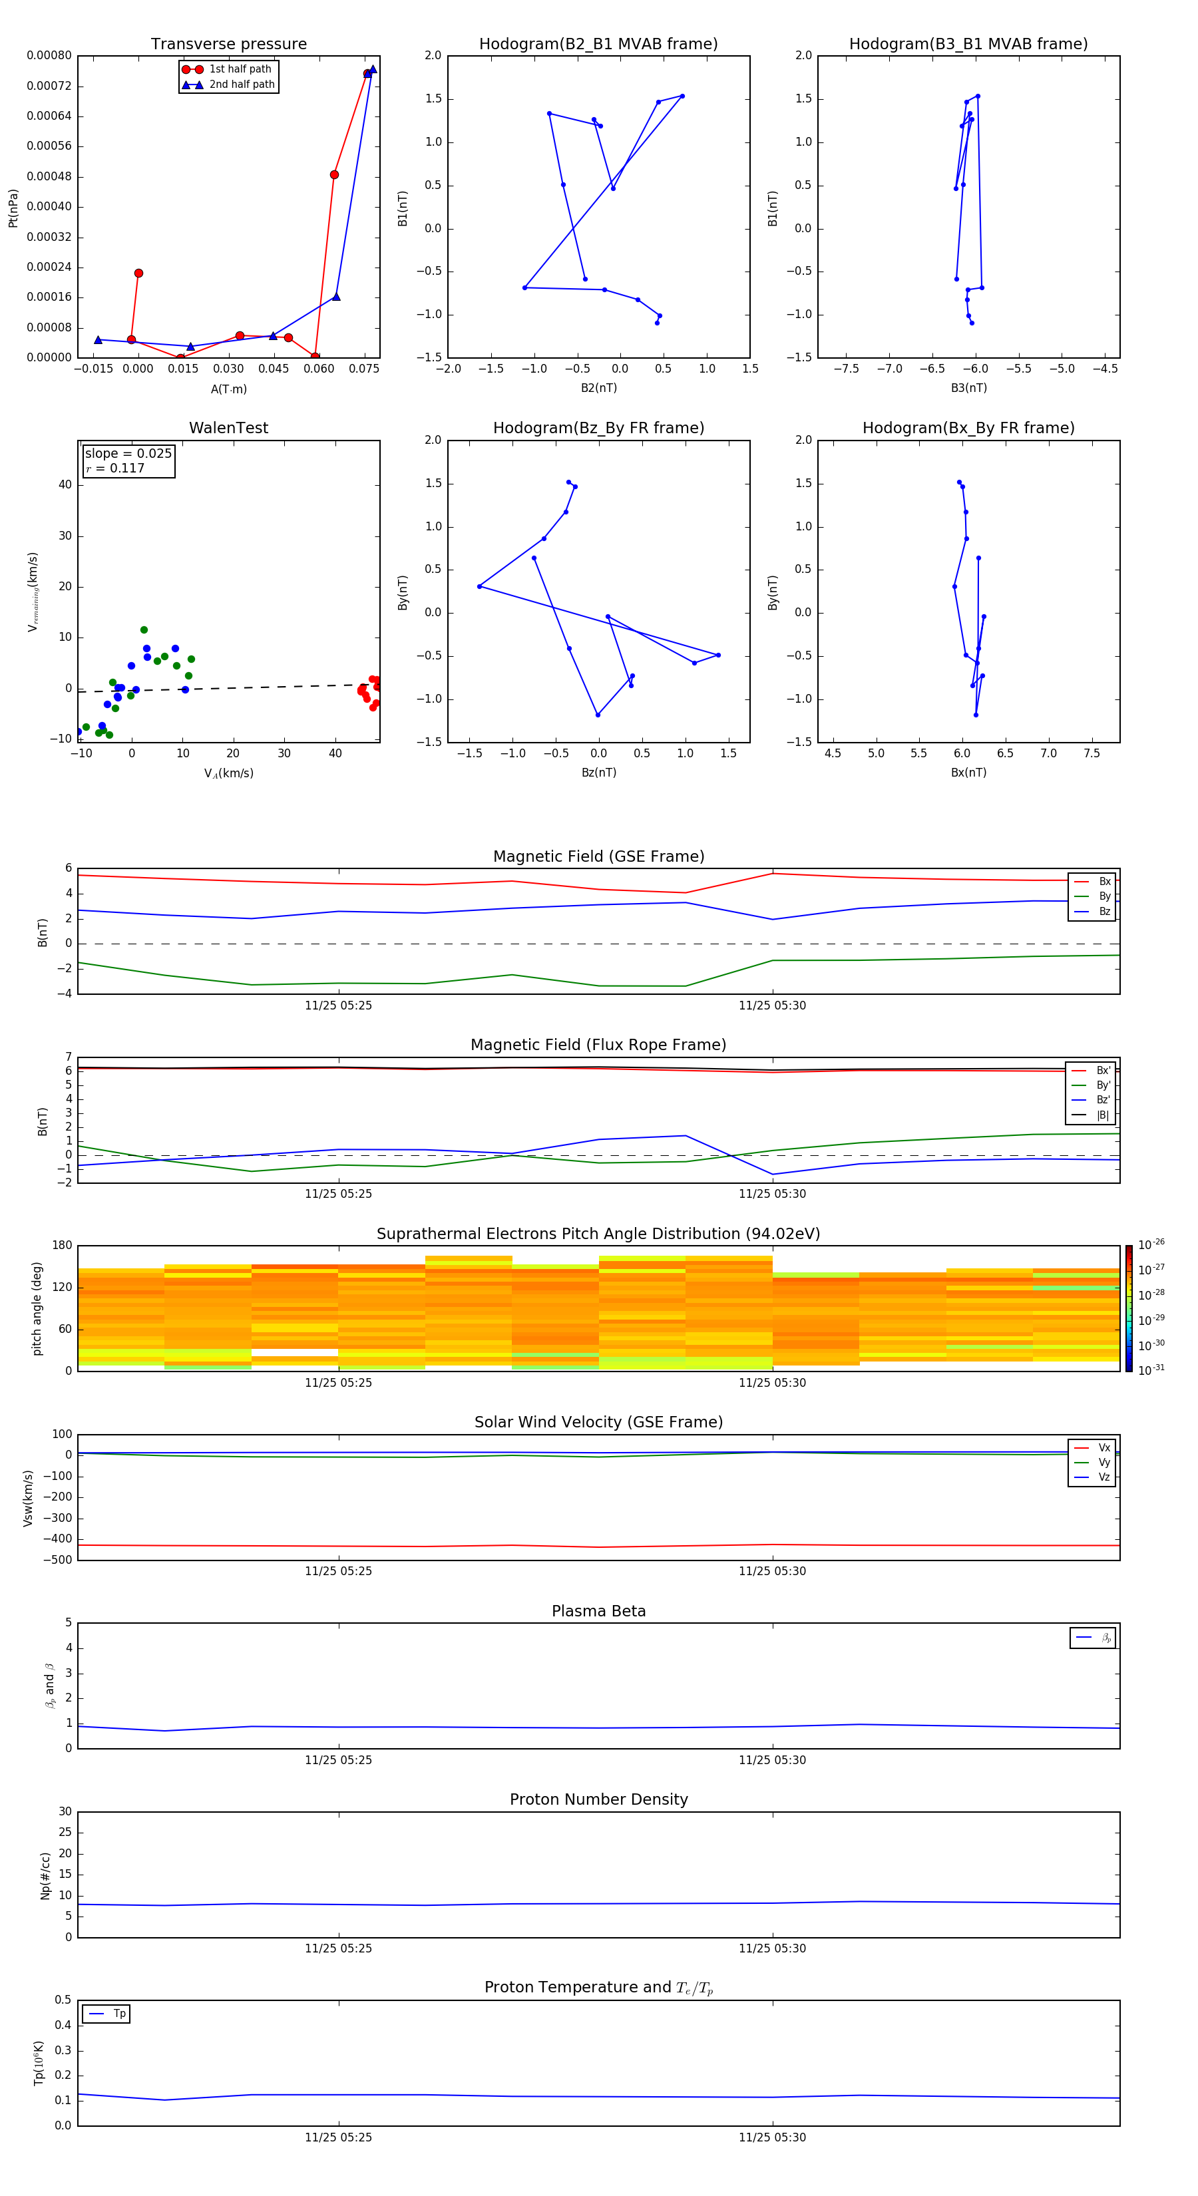Click the "Magnetic Field (Flux Rope Frame)" title
Image resolution: width=1198 pixels, height=2196 pixels.
pos(598,1045)
